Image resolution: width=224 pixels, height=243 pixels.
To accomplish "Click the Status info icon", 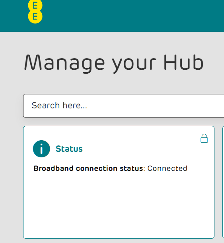I will click(41, 149).
